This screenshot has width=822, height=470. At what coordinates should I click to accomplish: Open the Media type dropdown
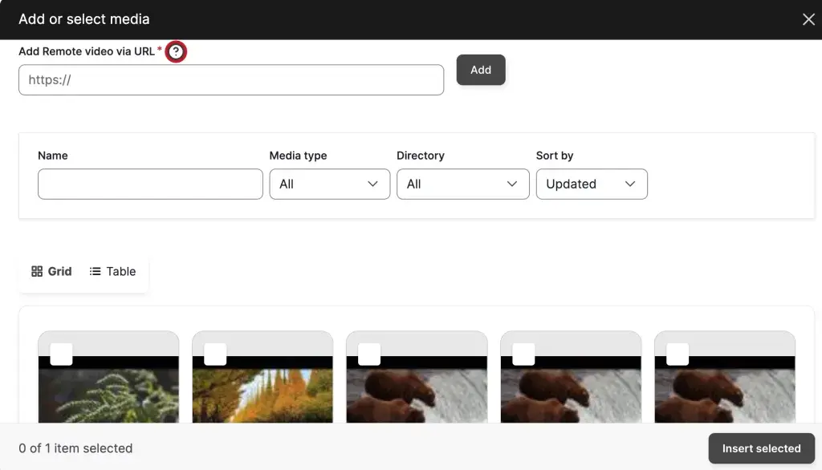point(329,184)
